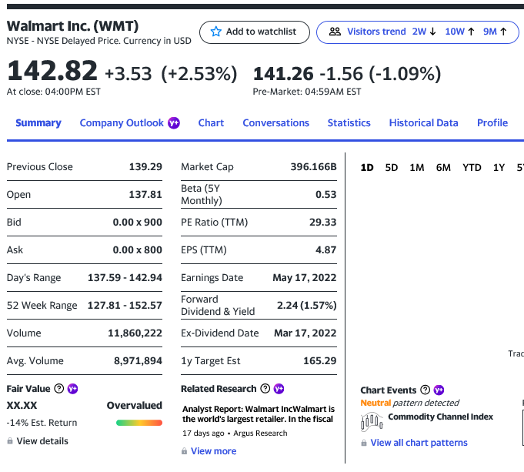524x472 pixels.
Task: Click the Neutral pattern detected text
Action: [409, 403]
